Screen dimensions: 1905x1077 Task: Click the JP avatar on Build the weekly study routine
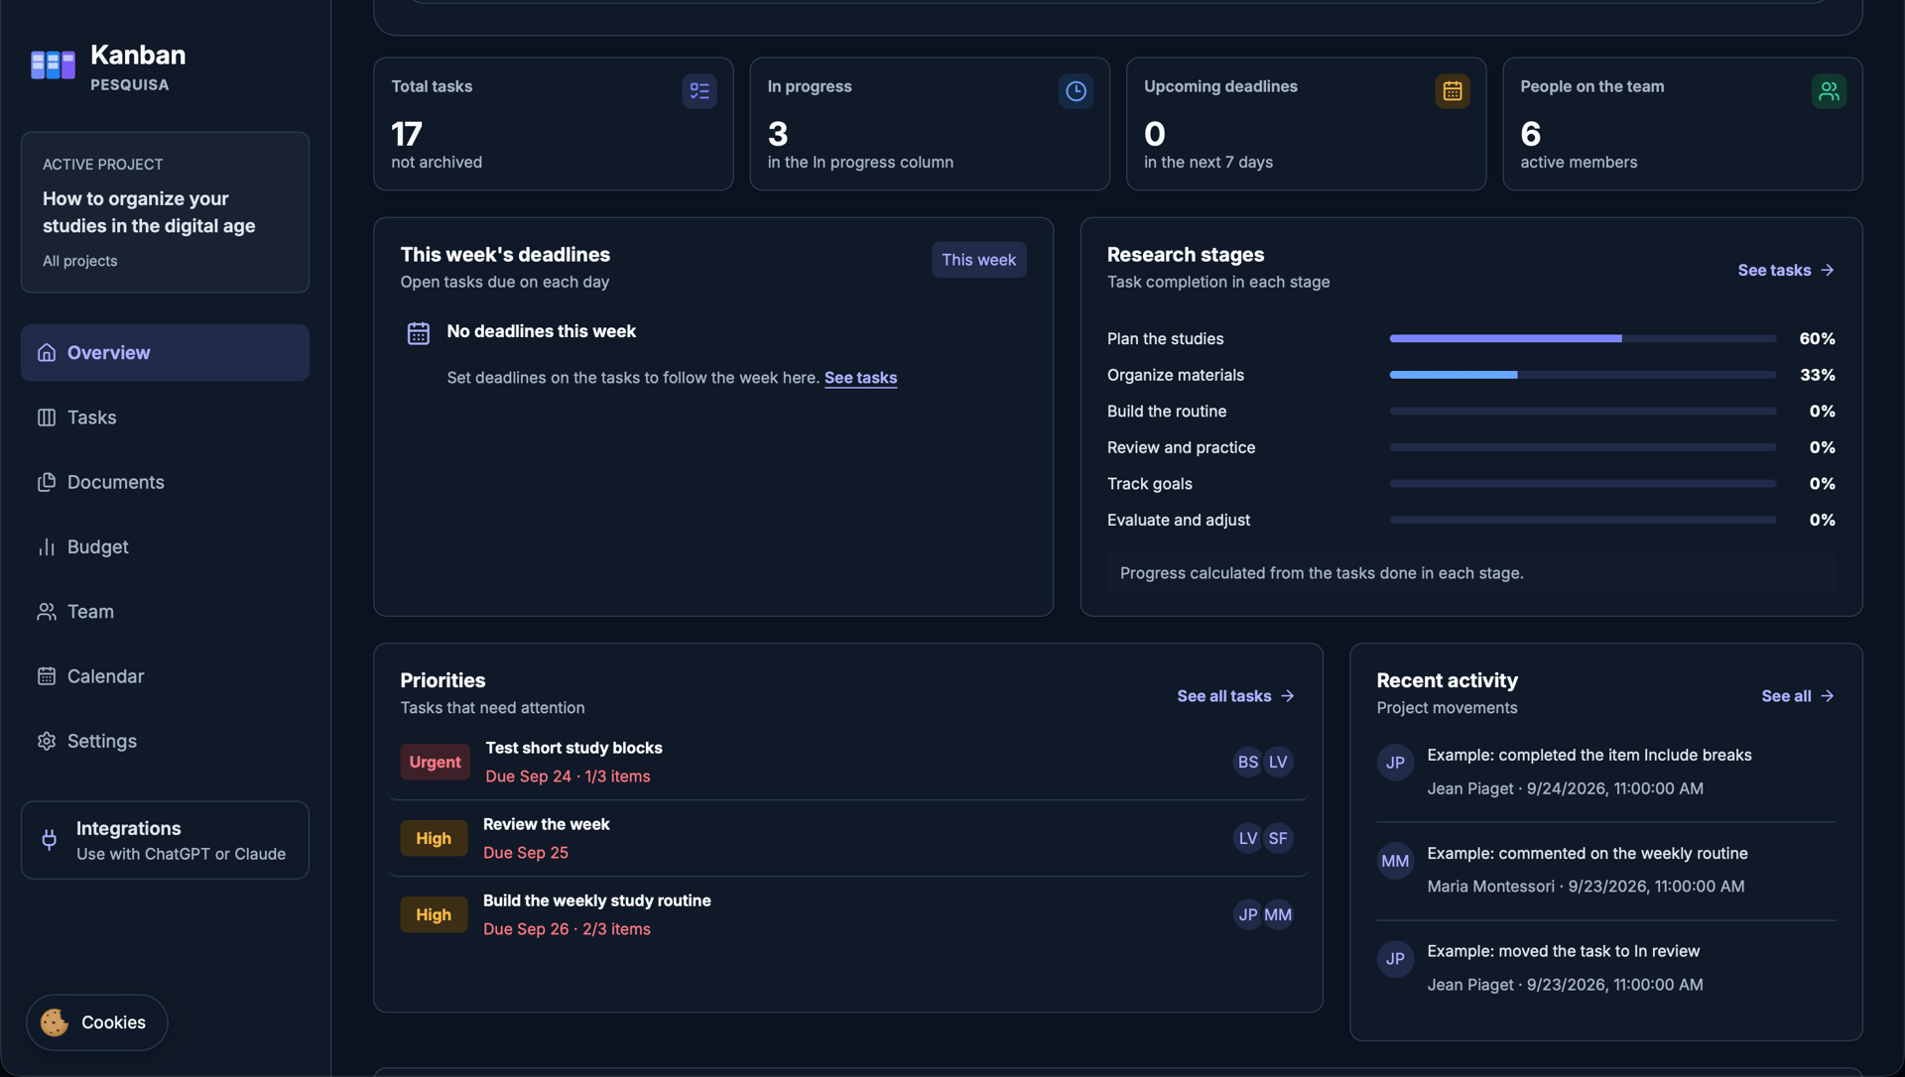(x=1248, y=914)
